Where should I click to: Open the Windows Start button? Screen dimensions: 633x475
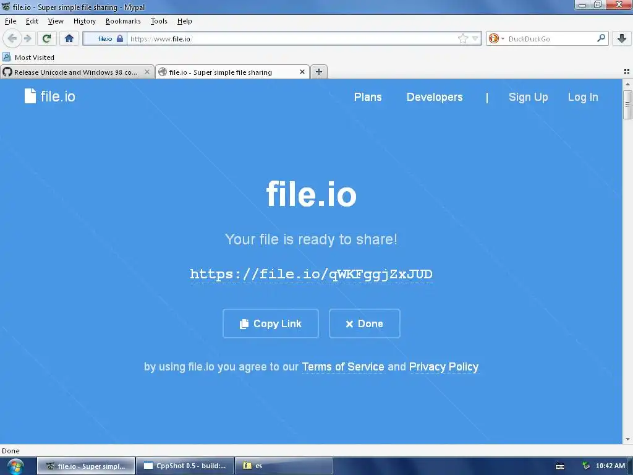pos(15,466)
